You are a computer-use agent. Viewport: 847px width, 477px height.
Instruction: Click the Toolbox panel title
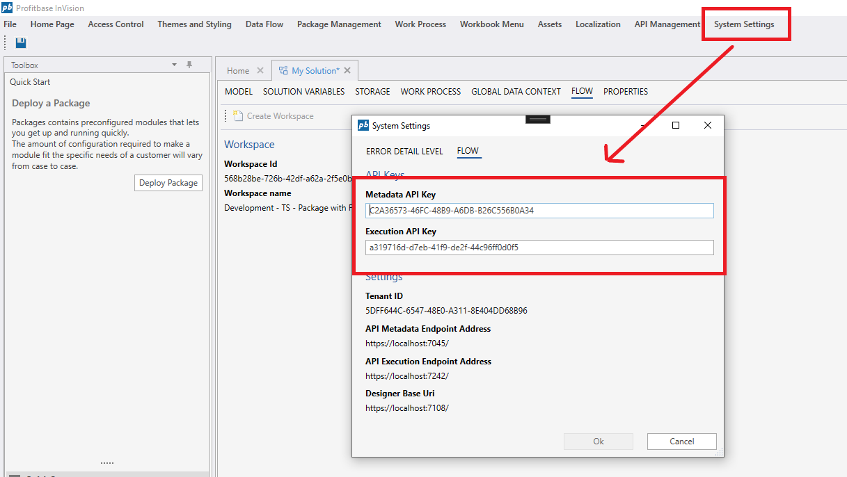[x=24, y=65]
